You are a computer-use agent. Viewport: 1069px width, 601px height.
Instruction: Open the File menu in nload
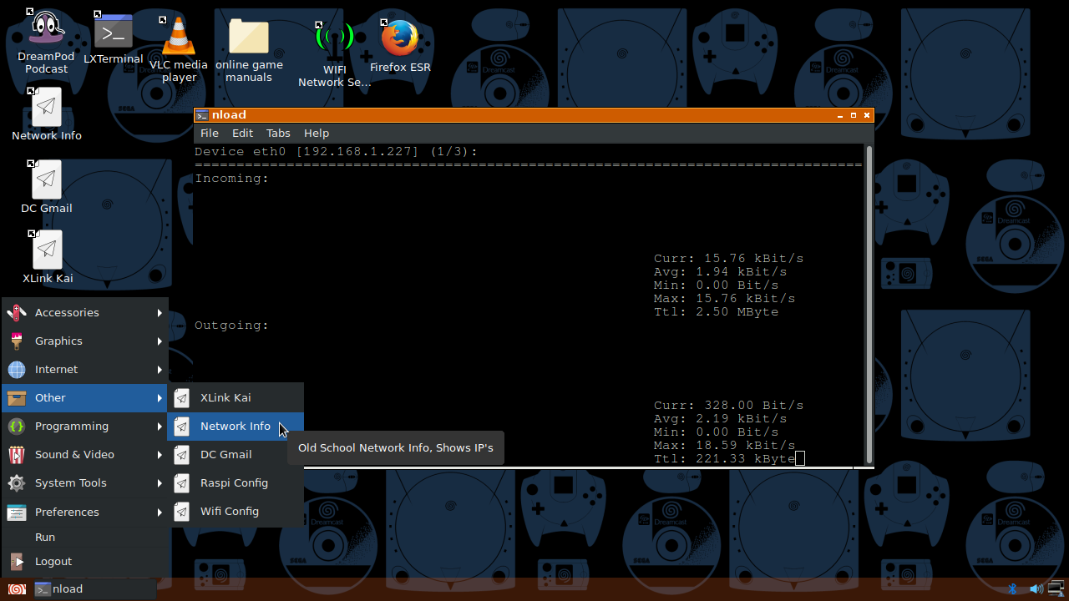(210, 134)
